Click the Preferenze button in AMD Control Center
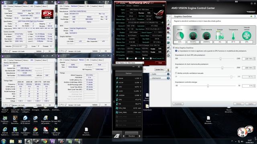The image size is (257, 144). coord(251,12)
